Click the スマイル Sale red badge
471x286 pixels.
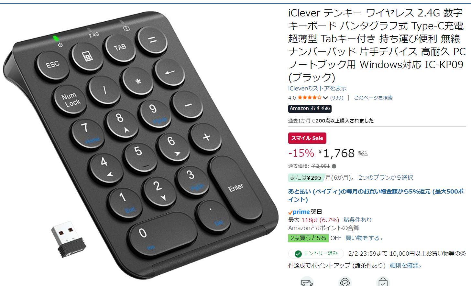pos(307,138)
